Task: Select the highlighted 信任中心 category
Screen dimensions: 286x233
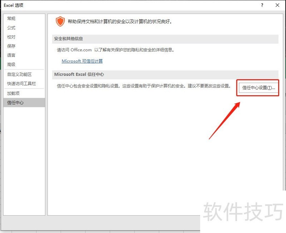Action: click(x=15, y=103)
